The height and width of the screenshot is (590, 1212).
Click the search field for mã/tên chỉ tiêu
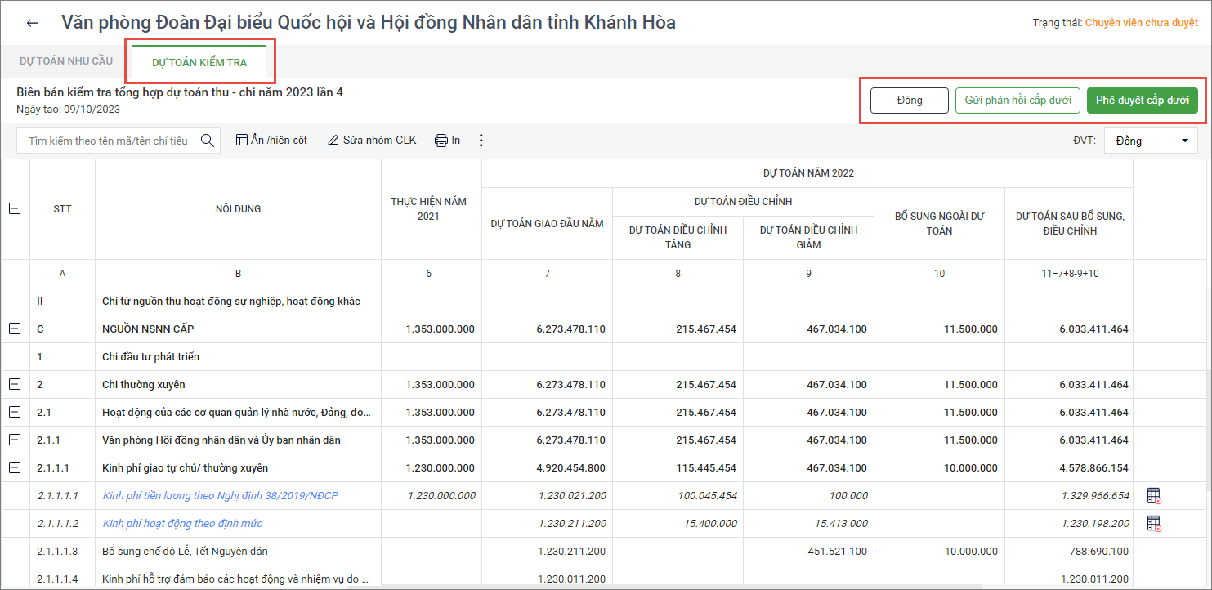pos(108,141)
